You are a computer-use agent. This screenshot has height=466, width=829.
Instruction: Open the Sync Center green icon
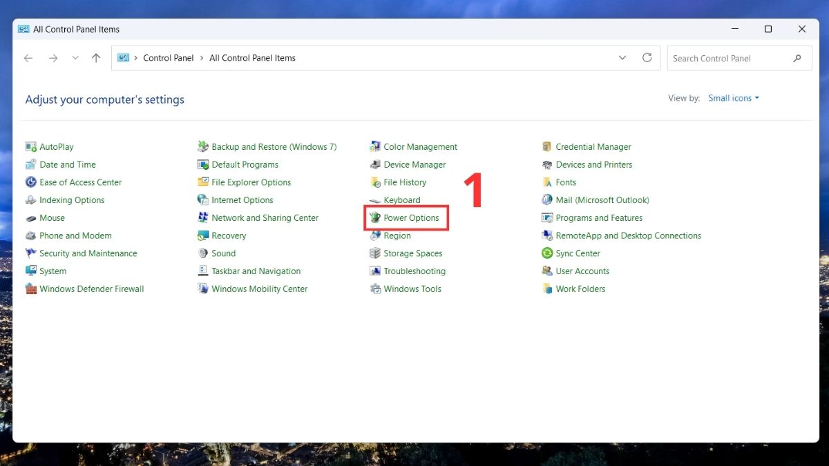[547, 253]
